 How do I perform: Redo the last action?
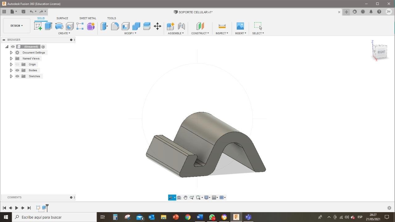(41, 12)
